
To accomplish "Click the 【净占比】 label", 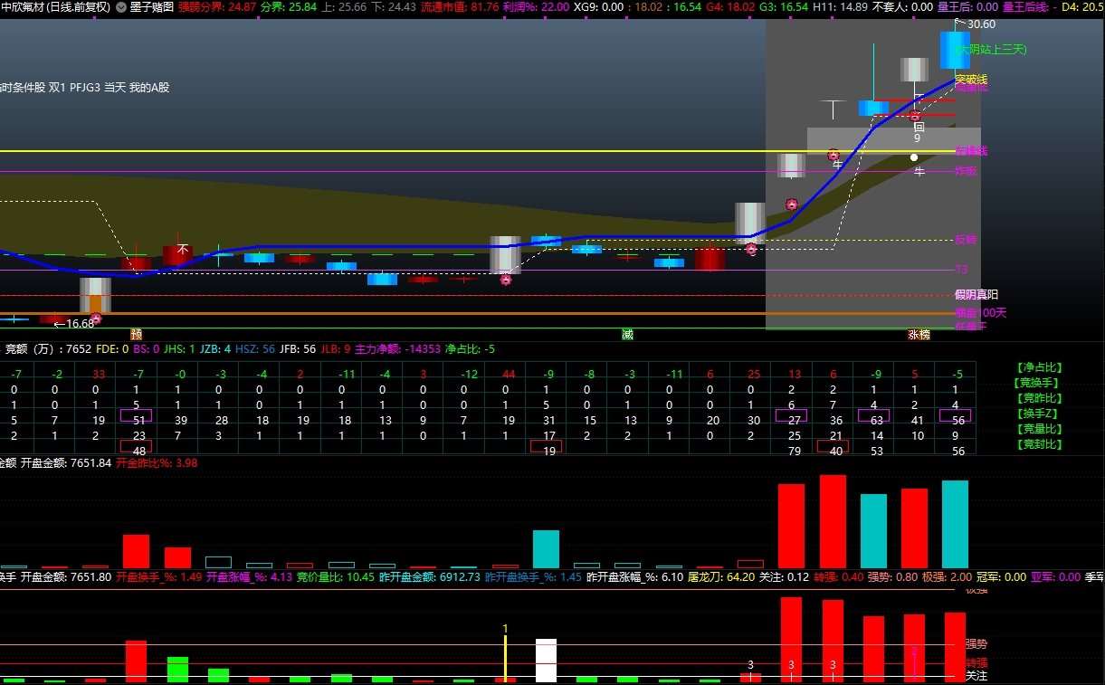I will click(1039, 367).
